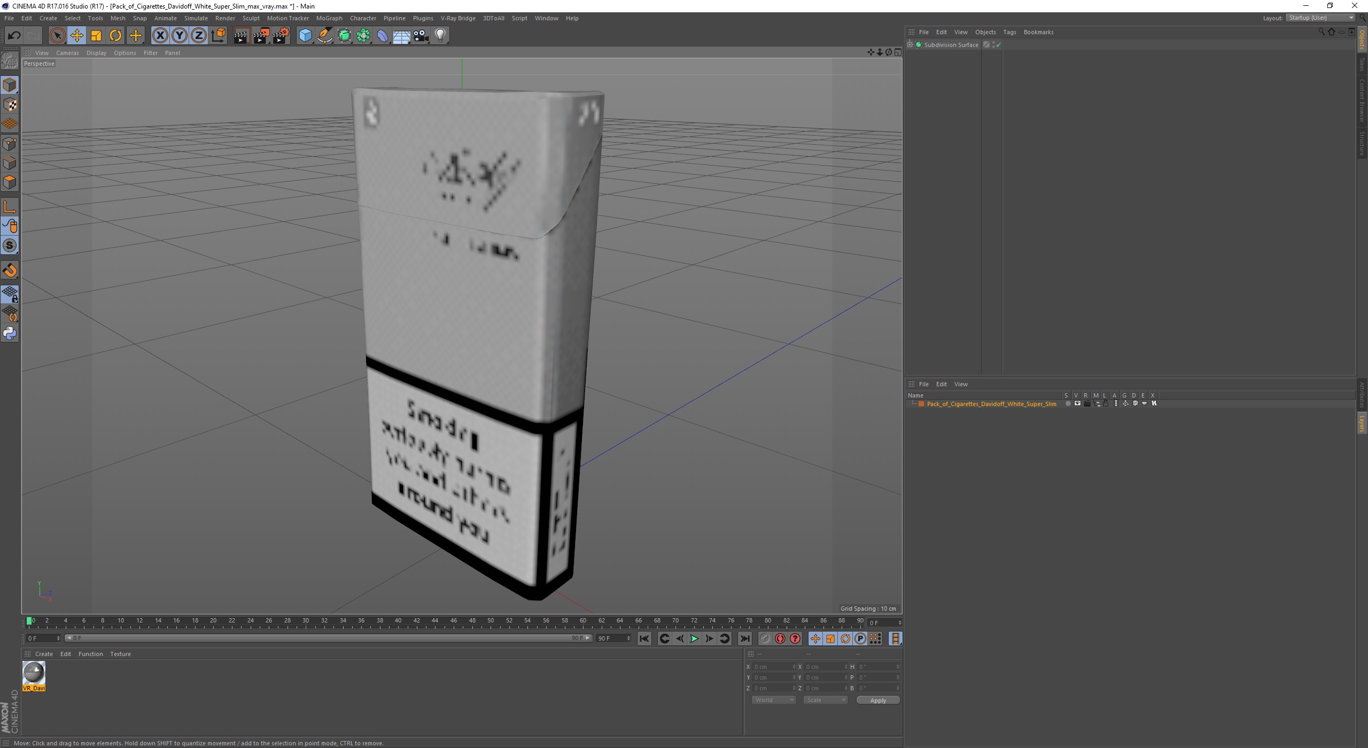The height and width of the screenshot is (748, 1368).
Task: Switch to Points mode in left sidebar
Action: (10, 144)
